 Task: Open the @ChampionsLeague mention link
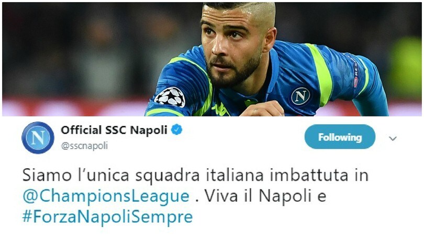(x=106, y=196)
